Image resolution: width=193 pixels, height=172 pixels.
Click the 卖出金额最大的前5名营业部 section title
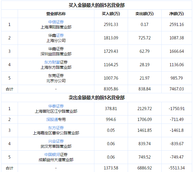pyautogui.click(x=96, y=98)
